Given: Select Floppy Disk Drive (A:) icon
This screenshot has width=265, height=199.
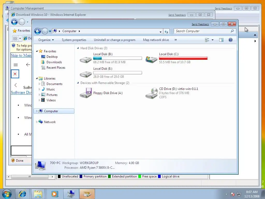Looking at the screenshot, I should [x=86, y=93].
